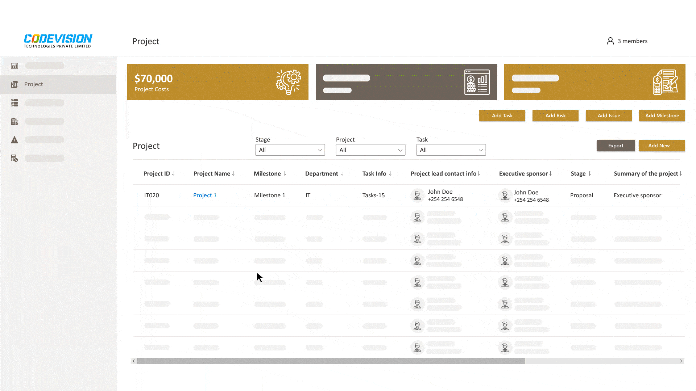The height and width of the screenshot is (391, 696).
Task: Click the scrollbar left arrow
Action: (134, 361)
